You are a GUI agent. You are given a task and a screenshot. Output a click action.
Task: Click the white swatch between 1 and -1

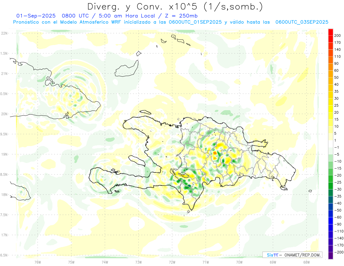(x=331, y=144)
